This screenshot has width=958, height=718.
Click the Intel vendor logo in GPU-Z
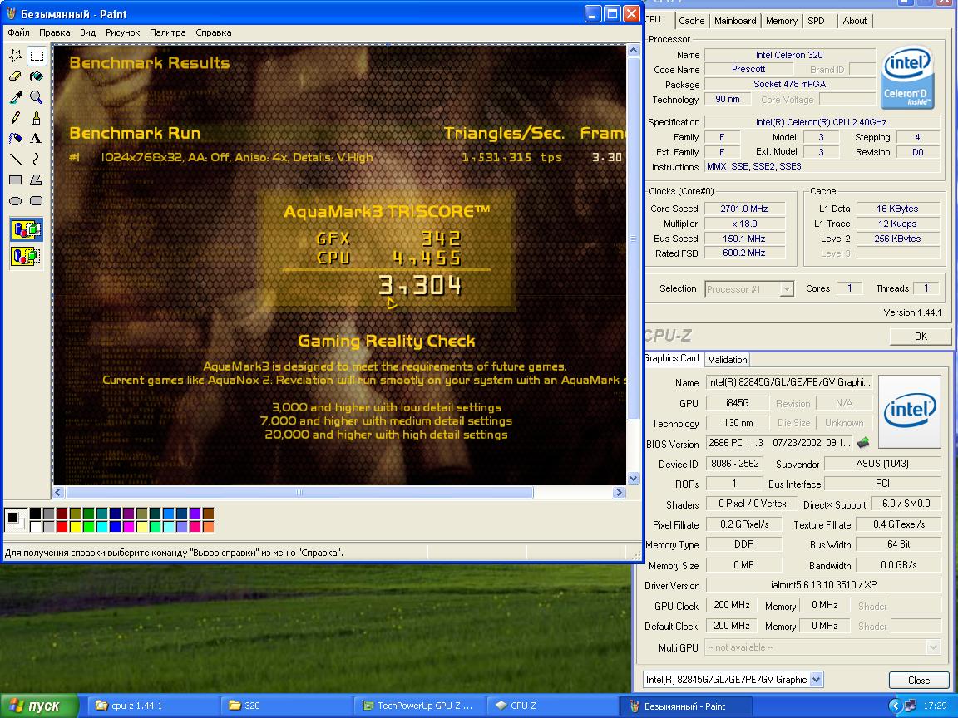pyautogui.click(x=910, y=411)
